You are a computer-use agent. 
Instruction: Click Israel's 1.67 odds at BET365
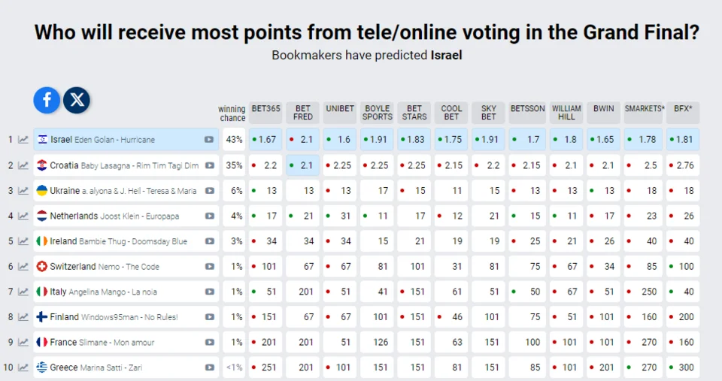coord(265,140)
